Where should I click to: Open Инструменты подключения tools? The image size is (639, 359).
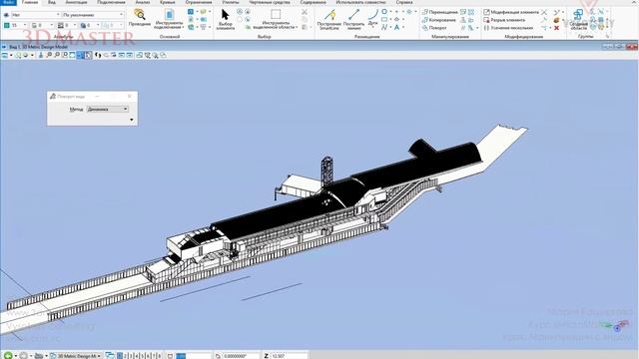click(x=169, y=19)
